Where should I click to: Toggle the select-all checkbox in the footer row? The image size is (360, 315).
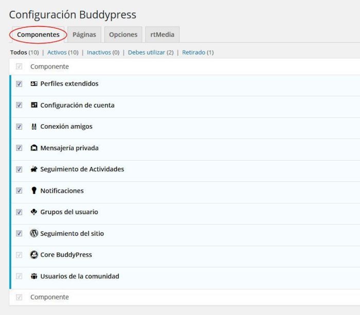point(19,297)
